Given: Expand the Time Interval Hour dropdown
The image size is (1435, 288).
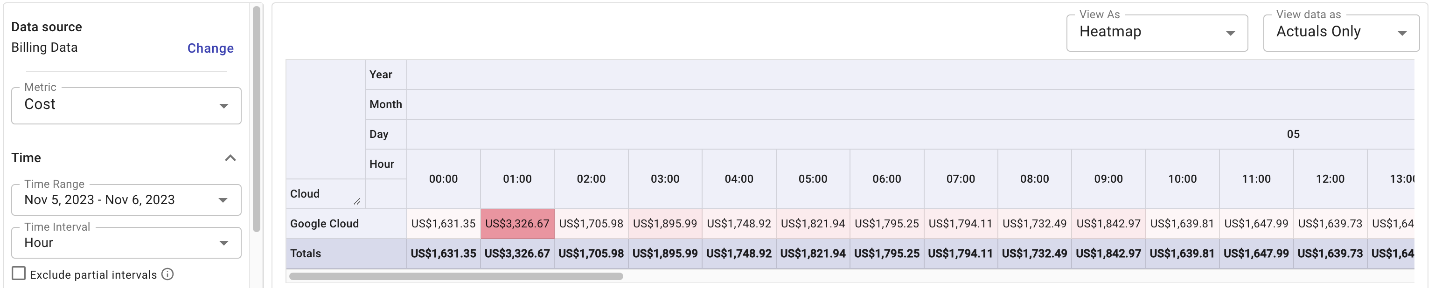Looking at the screenshot, I should click(x=126, y=243).
